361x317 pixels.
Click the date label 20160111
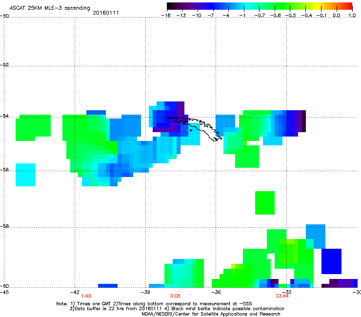(106, 13)
